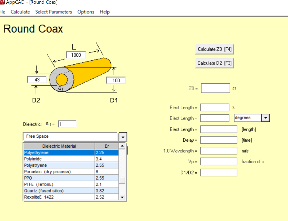The image size is (288, 221).
Task: Click the Vp result field
Action: click(x=219, y=161)
